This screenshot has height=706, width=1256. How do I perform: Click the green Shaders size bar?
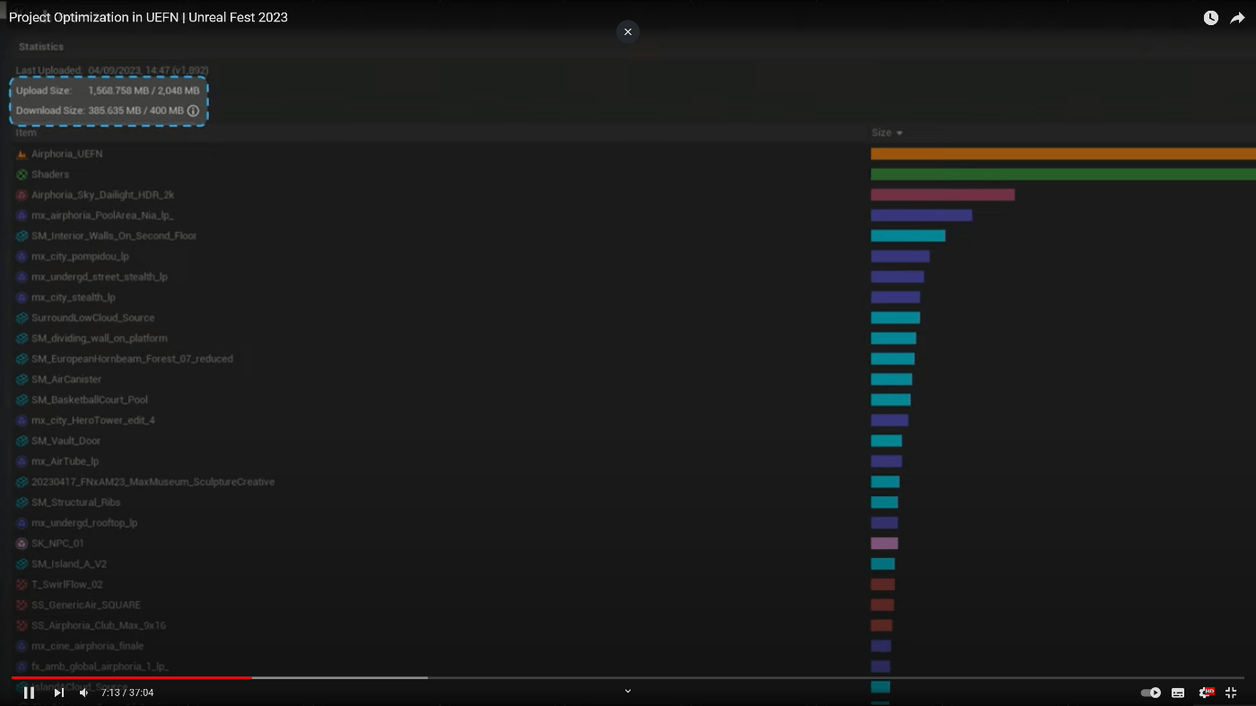click(x=1063, y=175)
